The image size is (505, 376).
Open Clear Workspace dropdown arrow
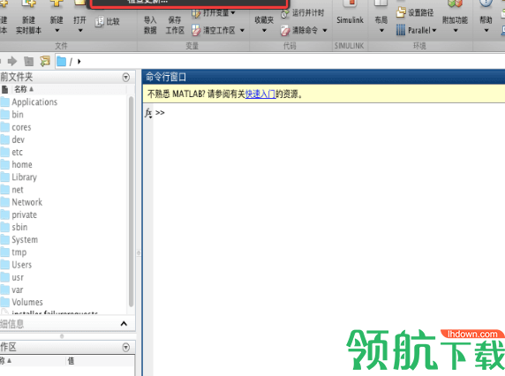pyautogui.click(x=242, y=31)
